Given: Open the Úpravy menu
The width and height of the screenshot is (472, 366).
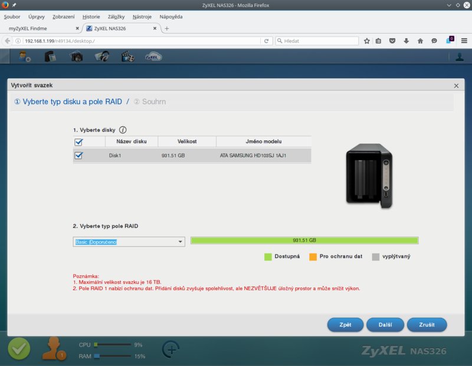Looking at the screenshot, I should (37, 17).
